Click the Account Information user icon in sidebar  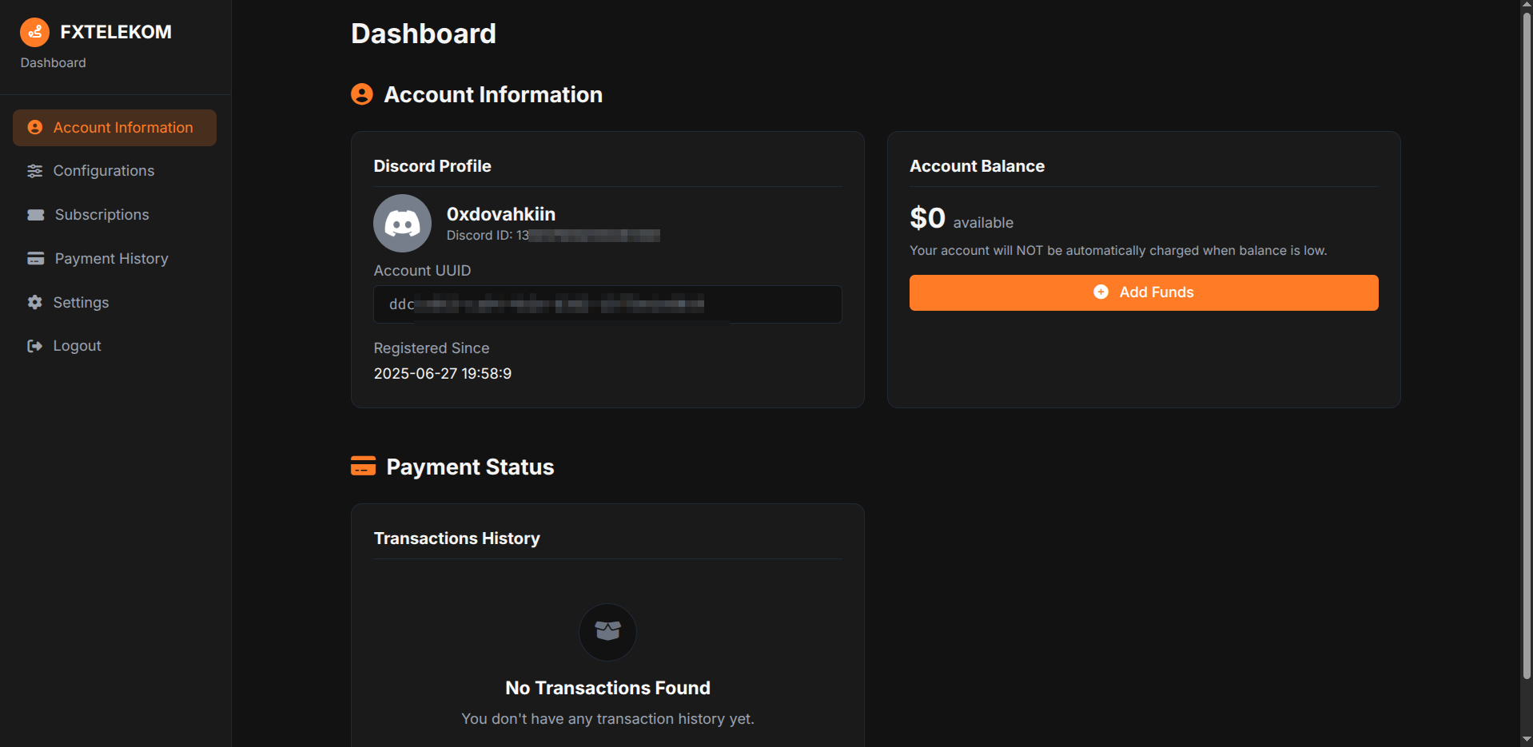point(34,128)
